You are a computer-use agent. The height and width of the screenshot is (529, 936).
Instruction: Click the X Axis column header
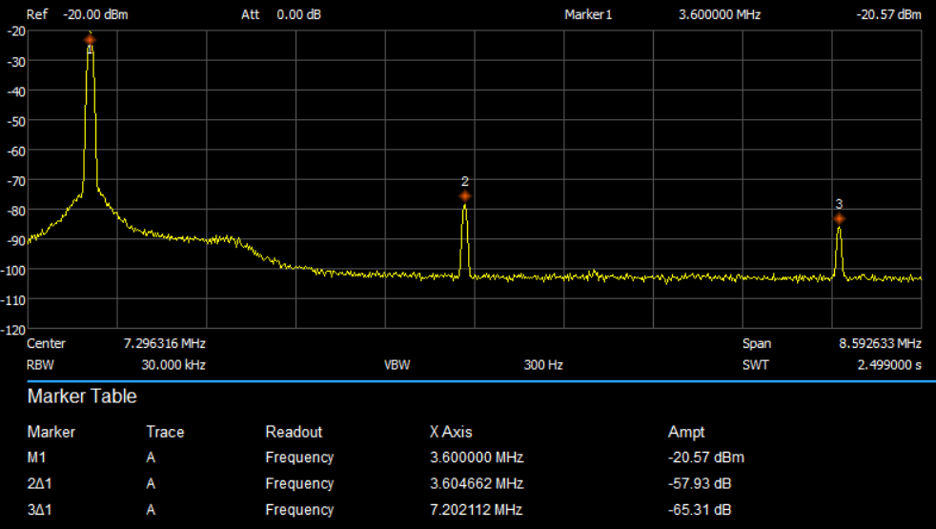[451, 432]
